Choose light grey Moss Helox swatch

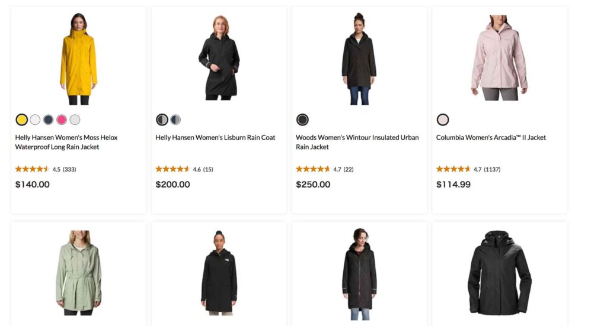75,120
